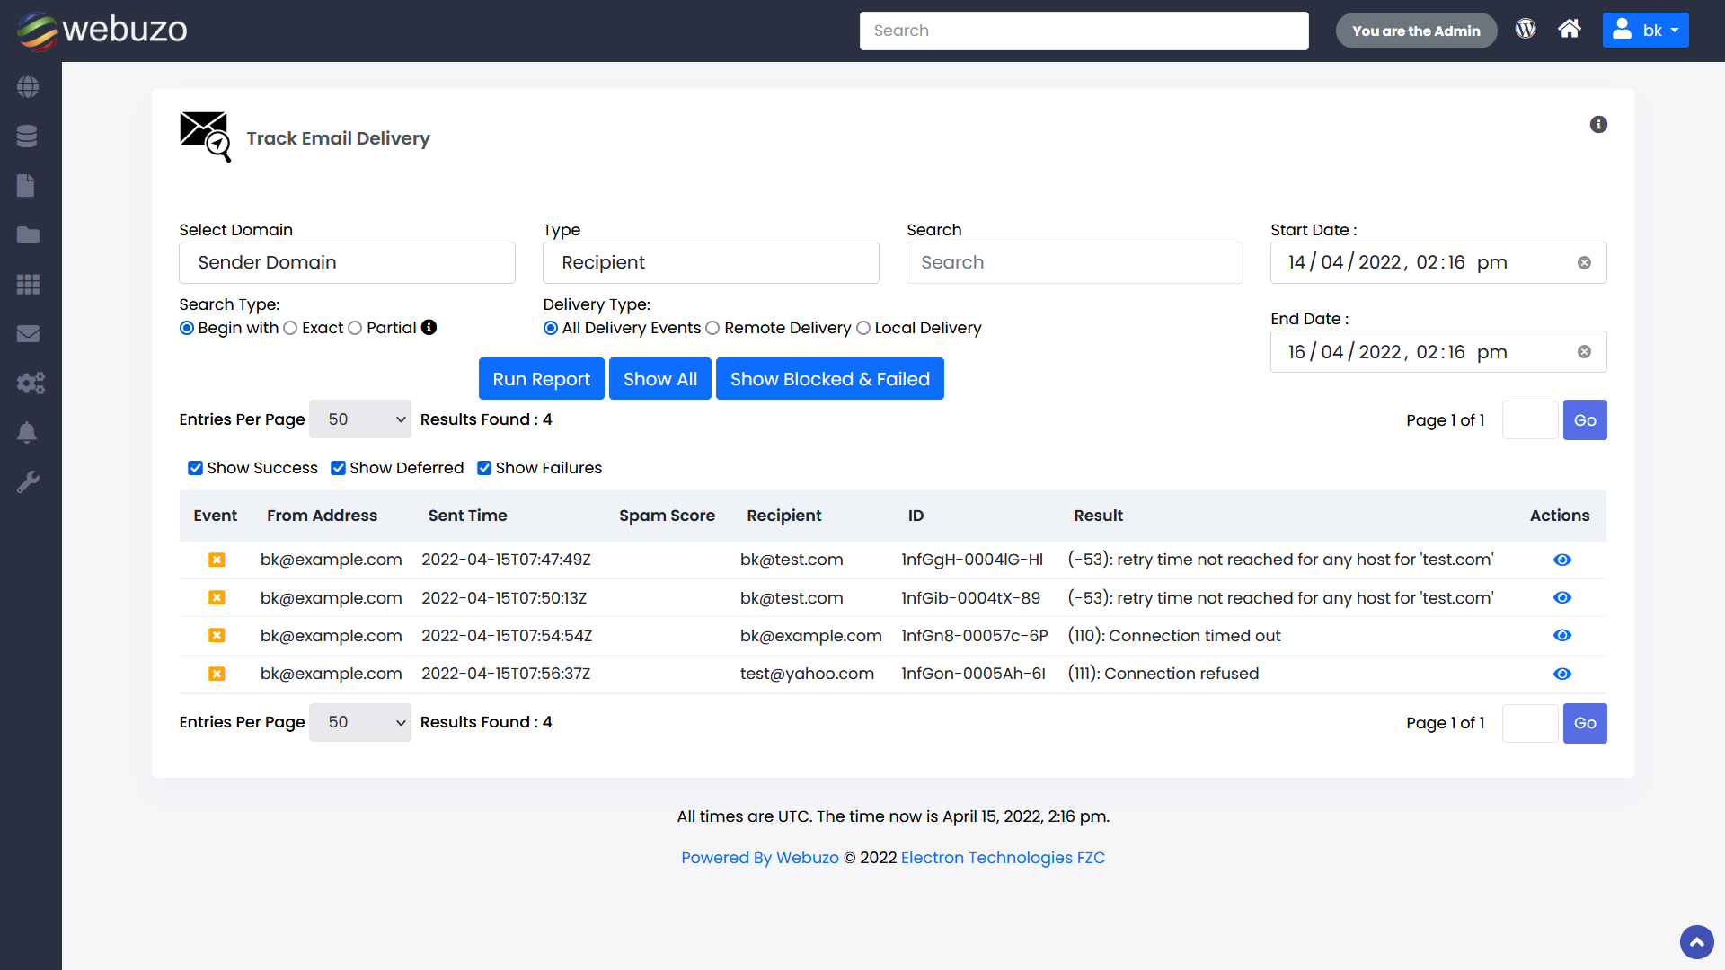Open the Powered By Webuzo link
Screen dimensions: 1725x970
pos(759,858)
